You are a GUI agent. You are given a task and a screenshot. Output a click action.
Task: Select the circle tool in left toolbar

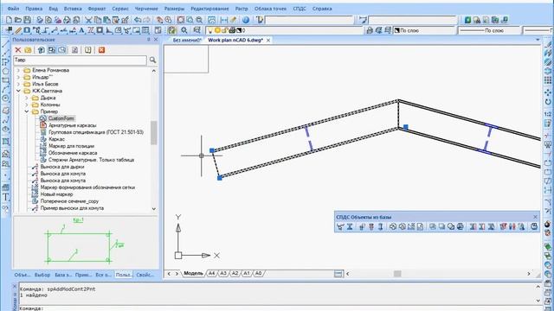(x=5, y=98)
